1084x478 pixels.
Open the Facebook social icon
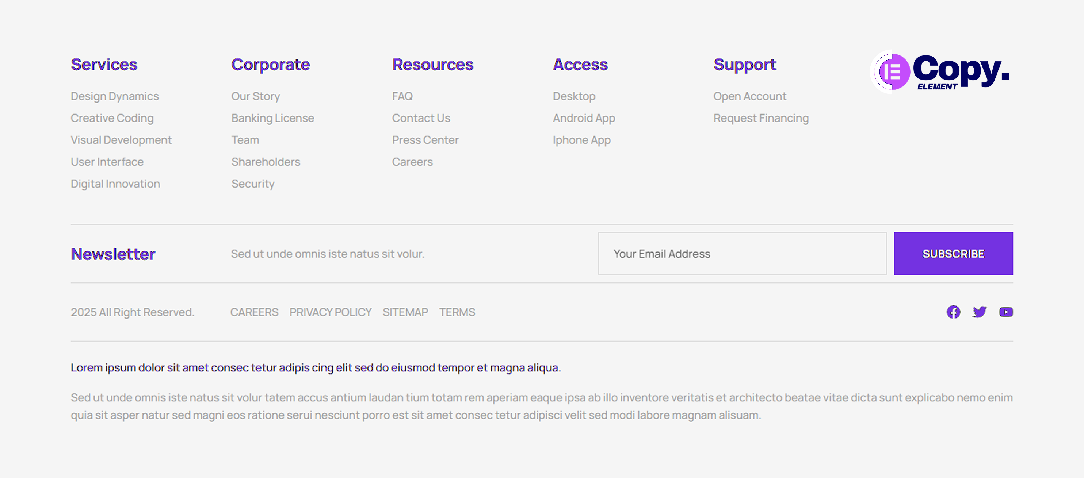pyautogui.click(x=953, y=312)
